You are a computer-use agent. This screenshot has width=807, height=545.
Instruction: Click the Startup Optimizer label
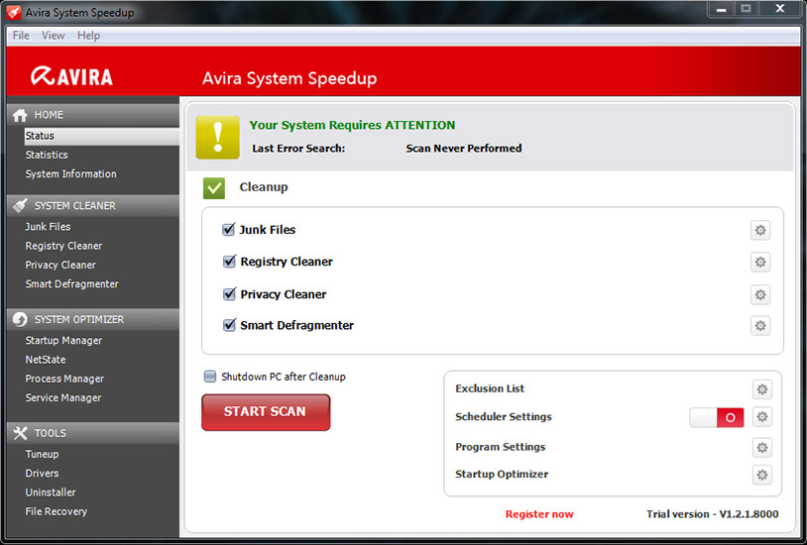tap(502, 474)
